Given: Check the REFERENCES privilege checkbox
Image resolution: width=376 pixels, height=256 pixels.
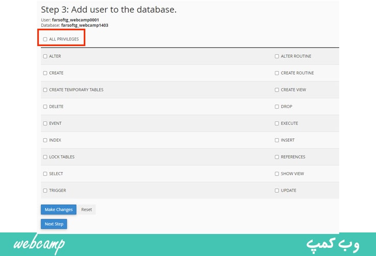Looking at the screenshot, I should pos(277,157).
